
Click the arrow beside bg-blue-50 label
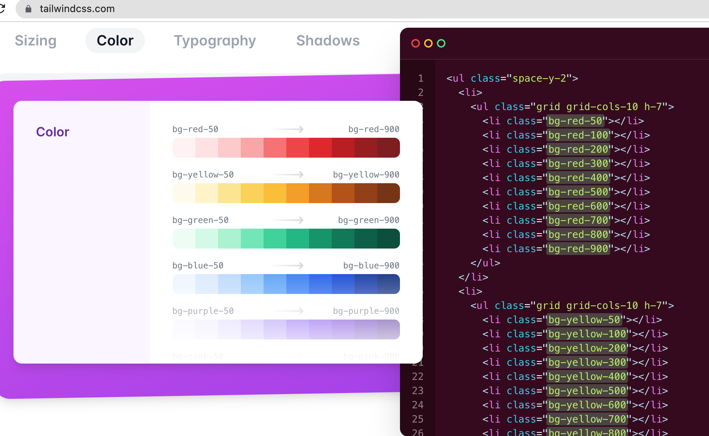(287, 266)
